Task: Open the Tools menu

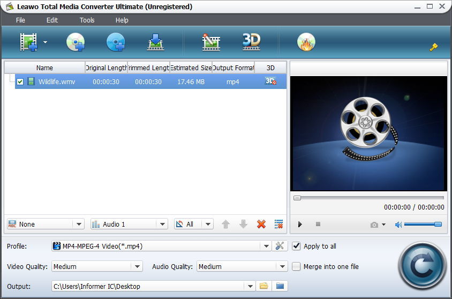Action: [87, 20]
